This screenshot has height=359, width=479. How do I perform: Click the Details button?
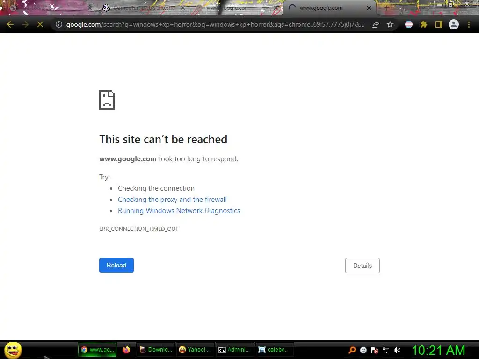363,266
